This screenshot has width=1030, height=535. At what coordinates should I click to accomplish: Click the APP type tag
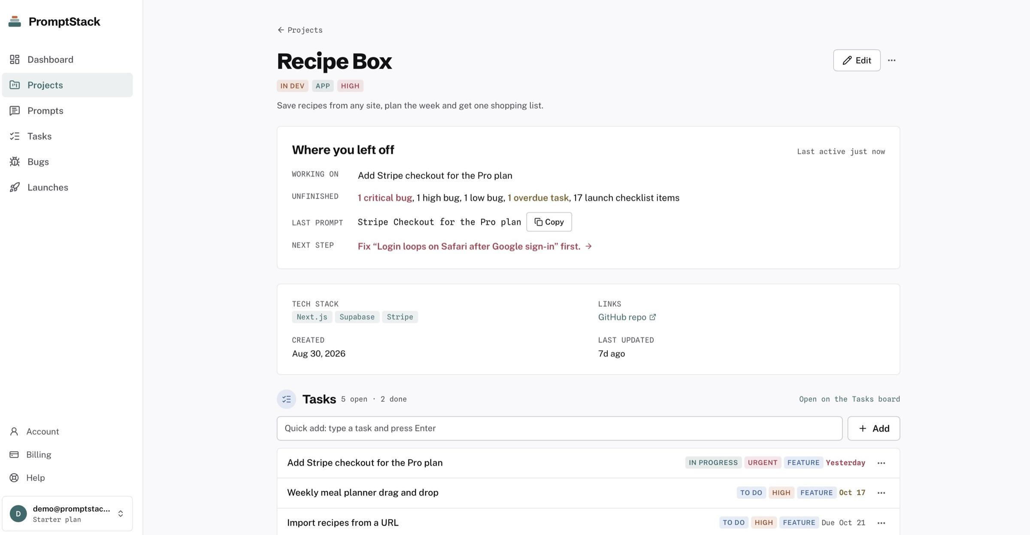point(323,86)
